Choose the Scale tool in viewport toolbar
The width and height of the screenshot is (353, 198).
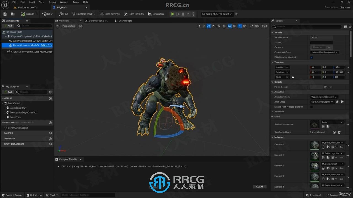pyautogui.click(x=213, y=26)
